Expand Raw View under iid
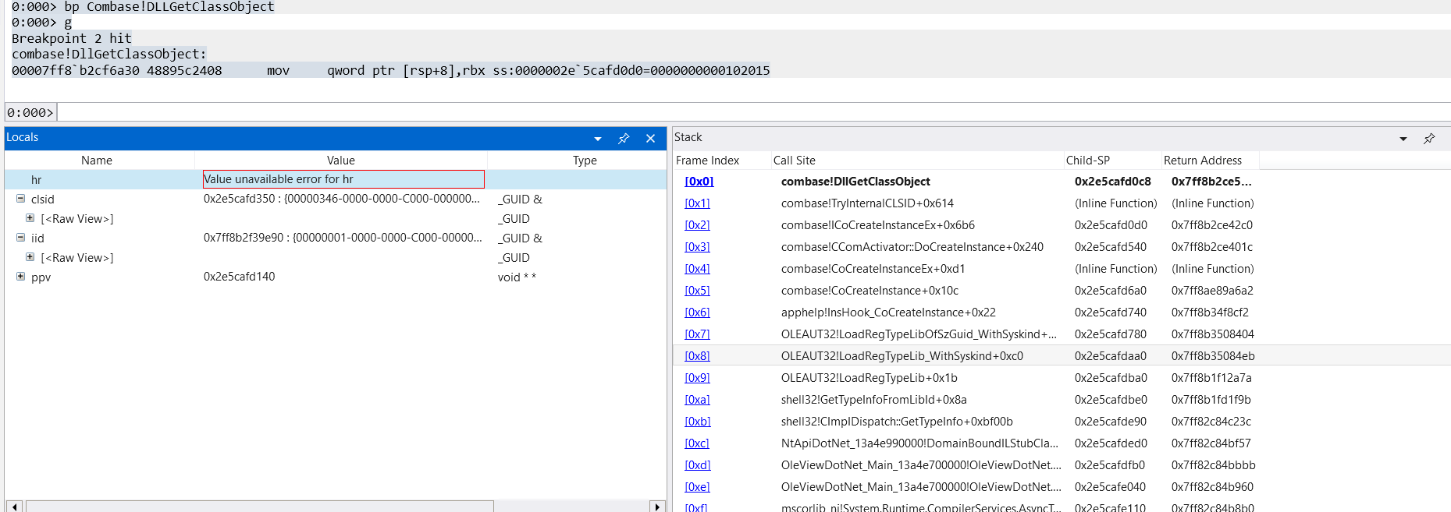Image resolution: width=1451 pixels, height=512 pixels. [30, 257]
